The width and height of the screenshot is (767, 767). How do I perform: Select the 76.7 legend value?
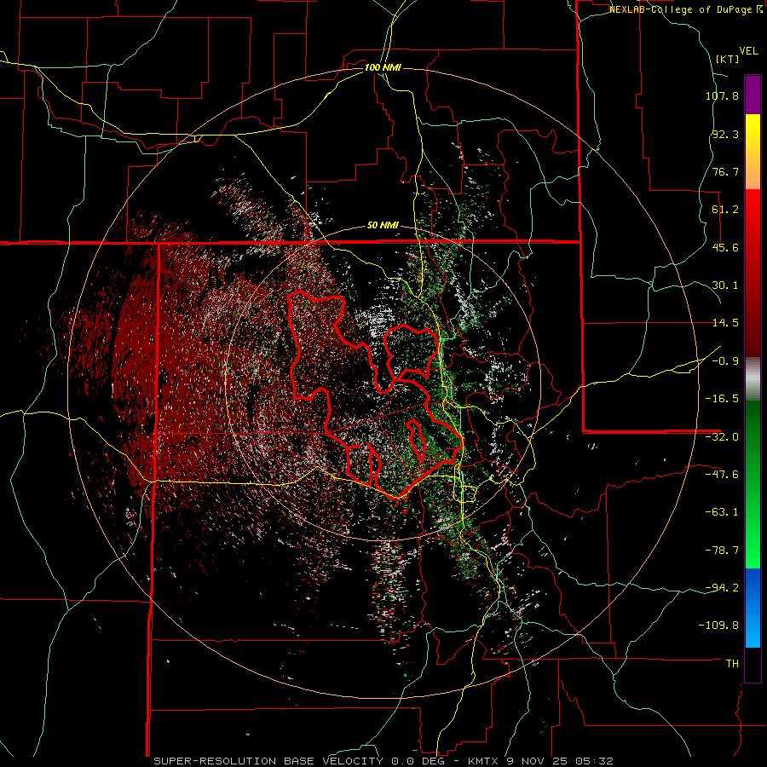tap(725, 171)
